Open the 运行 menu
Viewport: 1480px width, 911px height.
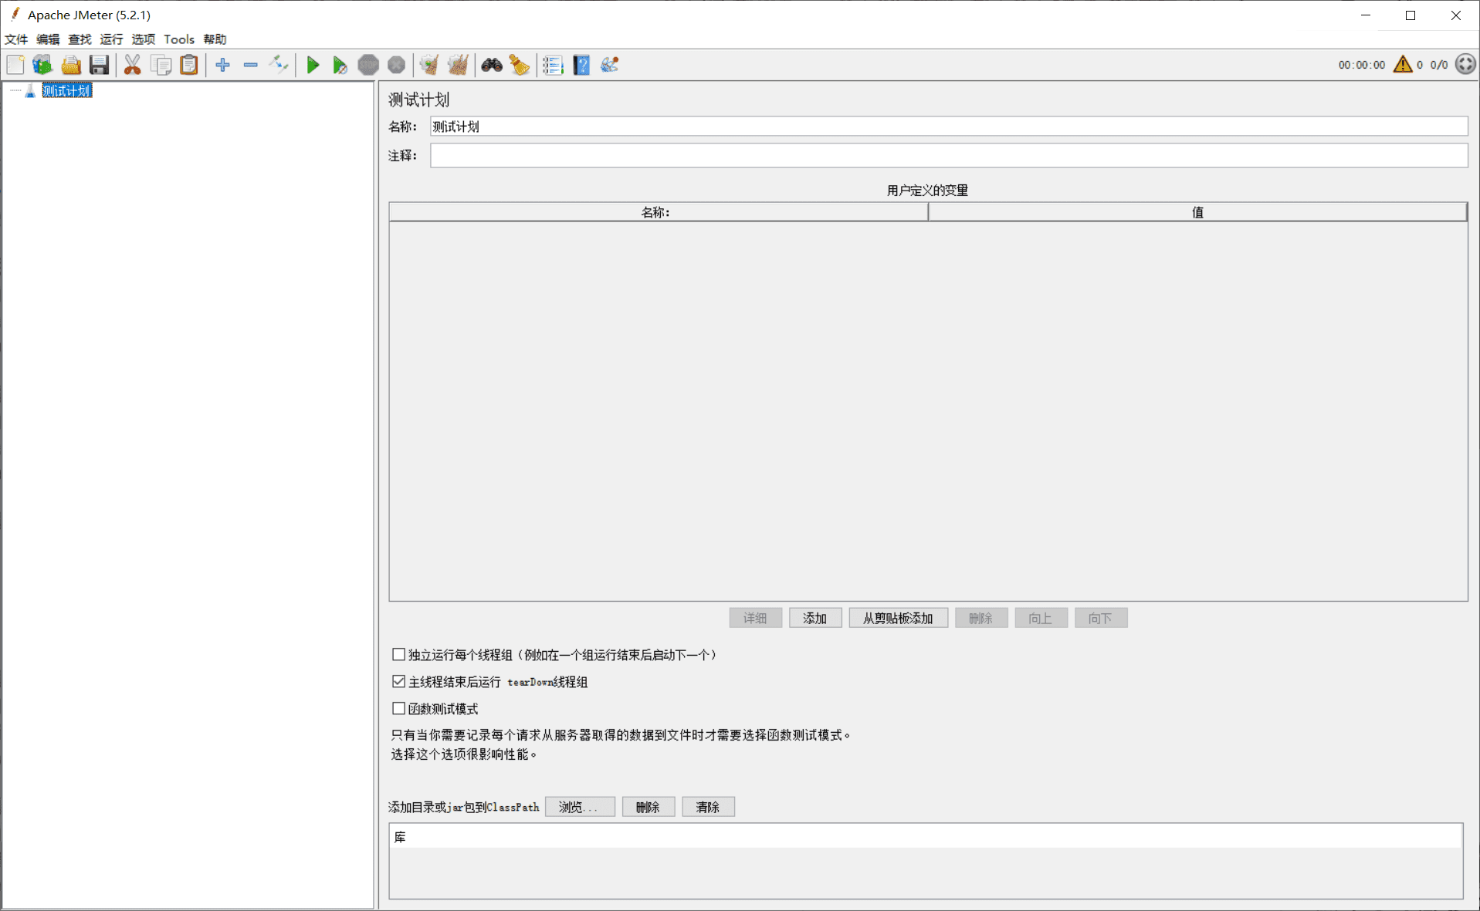coord(111,39)
